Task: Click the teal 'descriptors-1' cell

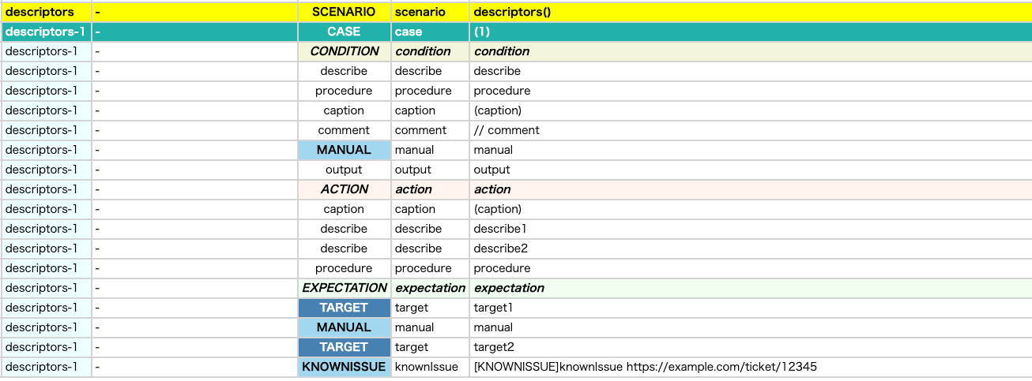Action: click(x=46, y=32)
